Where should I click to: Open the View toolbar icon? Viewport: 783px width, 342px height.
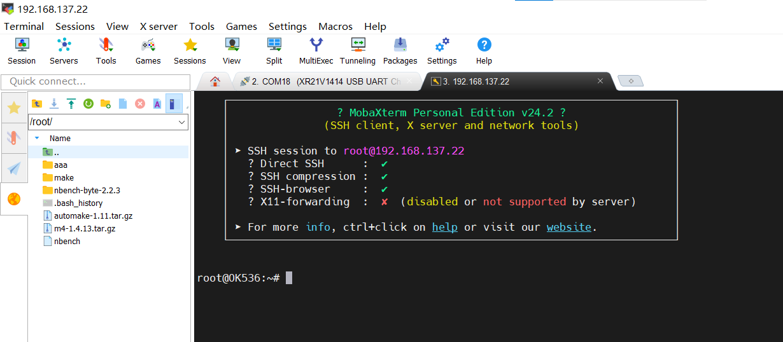pyautogui.click(x=232, y=51)
